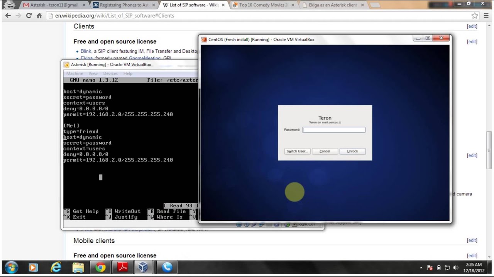Maximize the CentOS VirtualBox window
494x277 pixels.
point(428,38)
